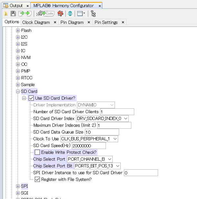
Task: Click the tree hierarchy view icon
Action: point(93,14)
